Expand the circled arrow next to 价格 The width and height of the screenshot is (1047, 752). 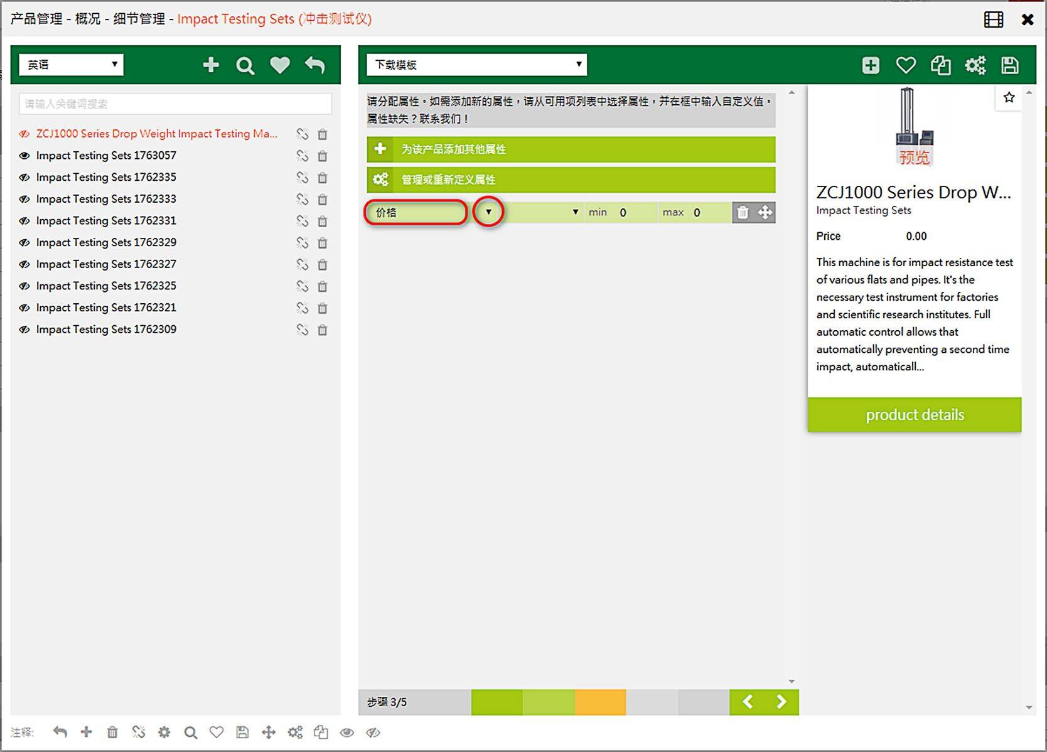click(488, 212)
